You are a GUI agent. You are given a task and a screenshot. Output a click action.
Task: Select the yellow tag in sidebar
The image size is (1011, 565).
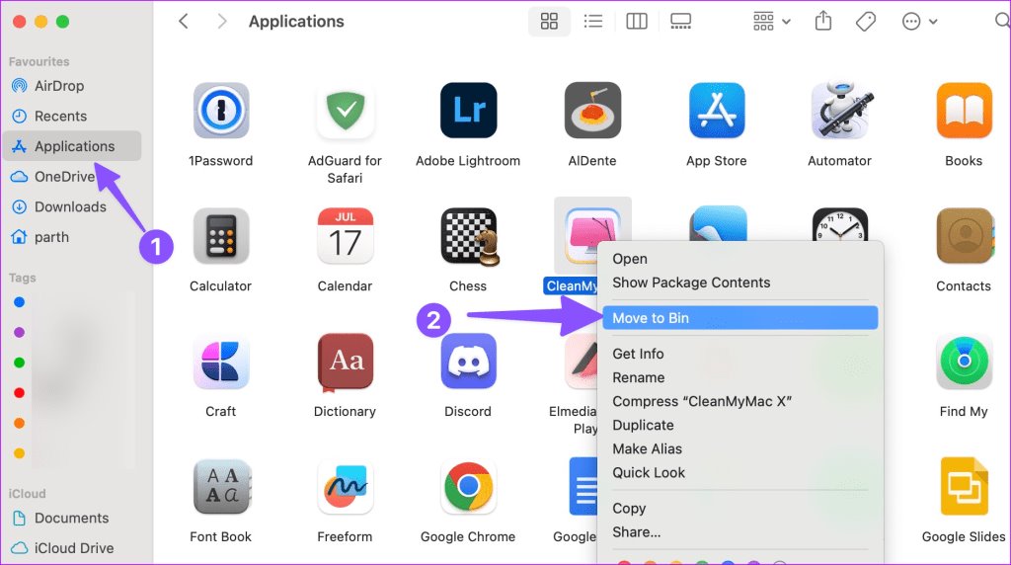point(20,453)
